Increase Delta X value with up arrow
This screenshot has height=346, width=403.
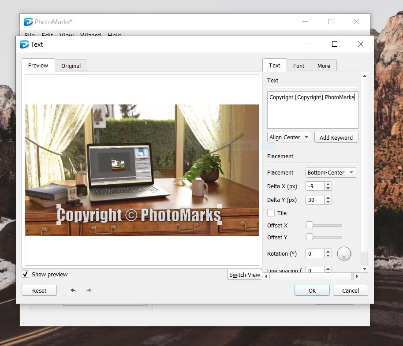coord(328,184)
